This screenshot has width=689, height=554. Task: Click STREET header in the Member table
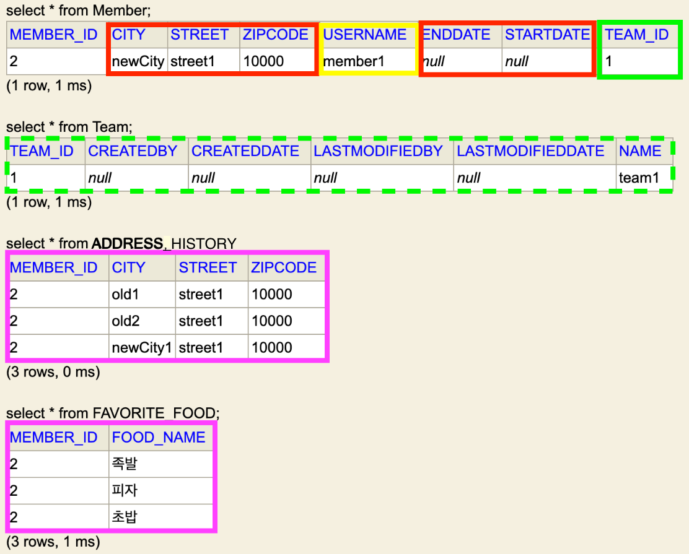tap(200, 34)
